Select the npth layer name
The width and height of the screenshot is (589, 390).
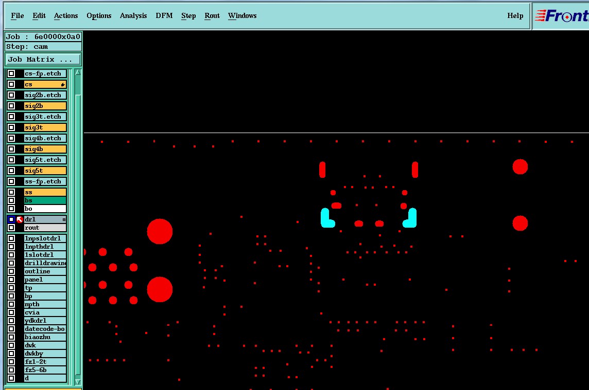point(45,304)
